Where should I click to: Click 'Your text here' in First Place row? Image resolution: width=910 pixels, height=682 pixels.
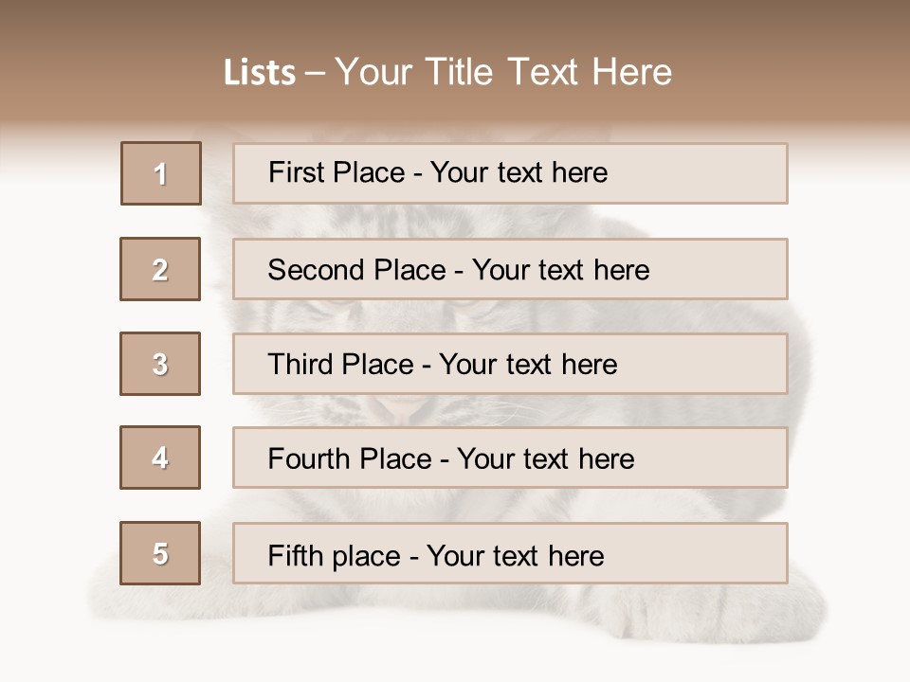click(519, 172)
